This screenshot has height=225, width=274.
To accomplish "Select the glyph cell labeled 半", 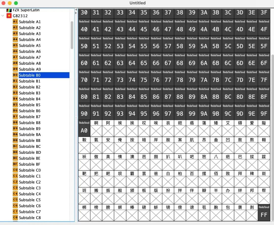I will (216, 196).
